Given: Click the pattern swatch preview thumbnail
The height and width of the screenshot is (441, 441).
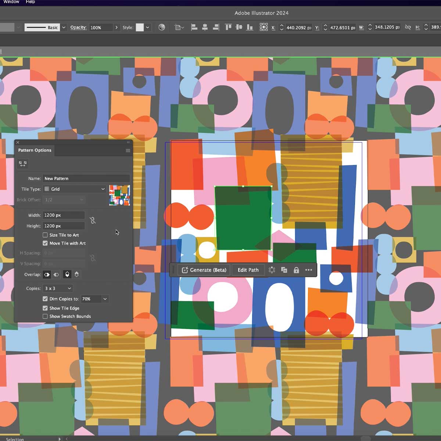Looking at the screenshot, I should (x=119, y=195).
